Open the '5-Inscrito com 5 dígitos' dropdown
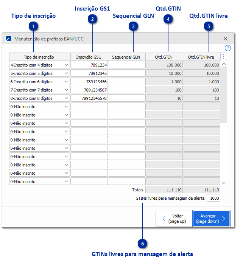The image size is (243, 264). (66, 73)
